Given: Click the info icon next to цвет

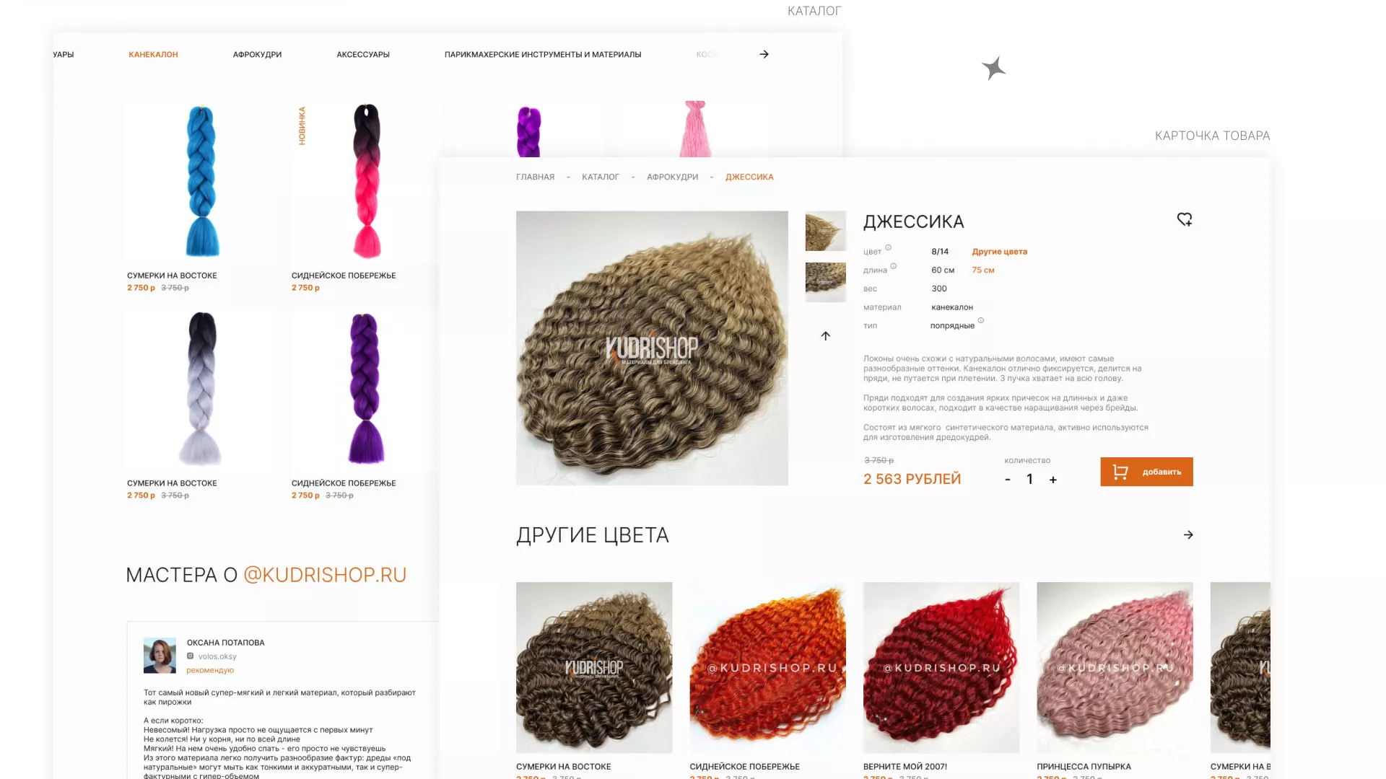Looking at the screenshot, I should tap(888, 247).
